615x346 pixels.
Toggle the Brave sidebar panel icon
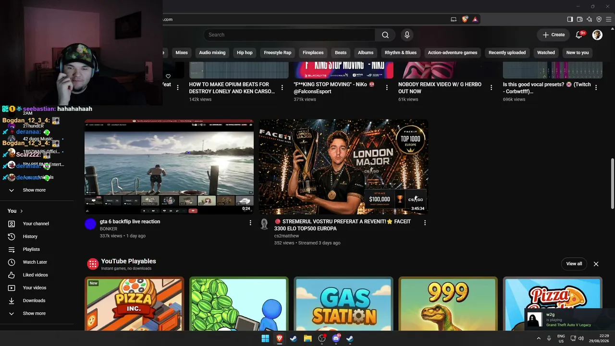570,19
